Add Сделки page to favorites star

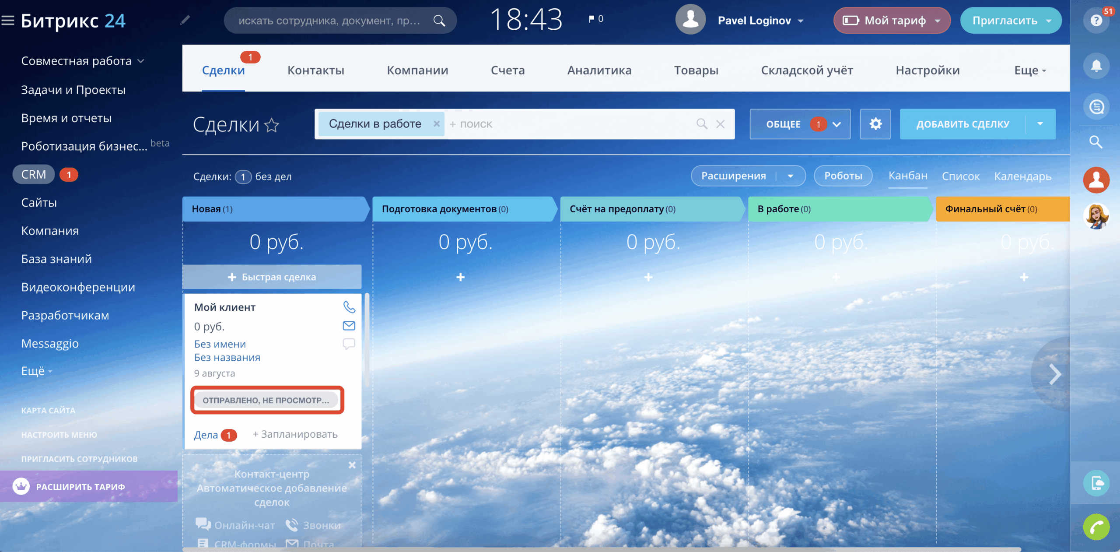[272, 126]
